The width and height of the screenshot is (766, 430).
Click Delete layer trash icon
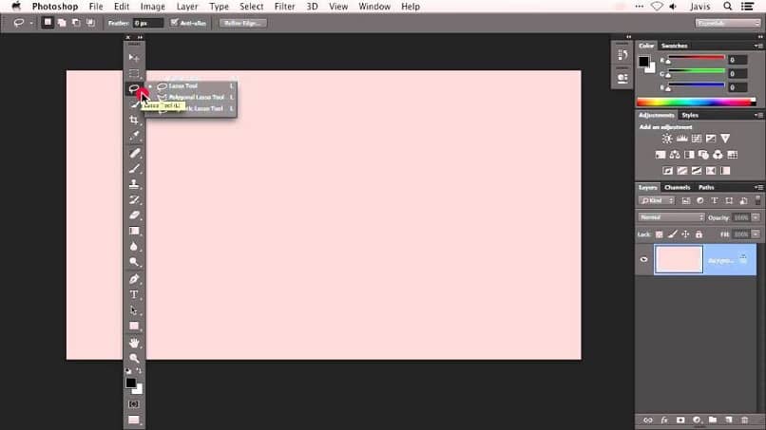[x=744, y=420]
